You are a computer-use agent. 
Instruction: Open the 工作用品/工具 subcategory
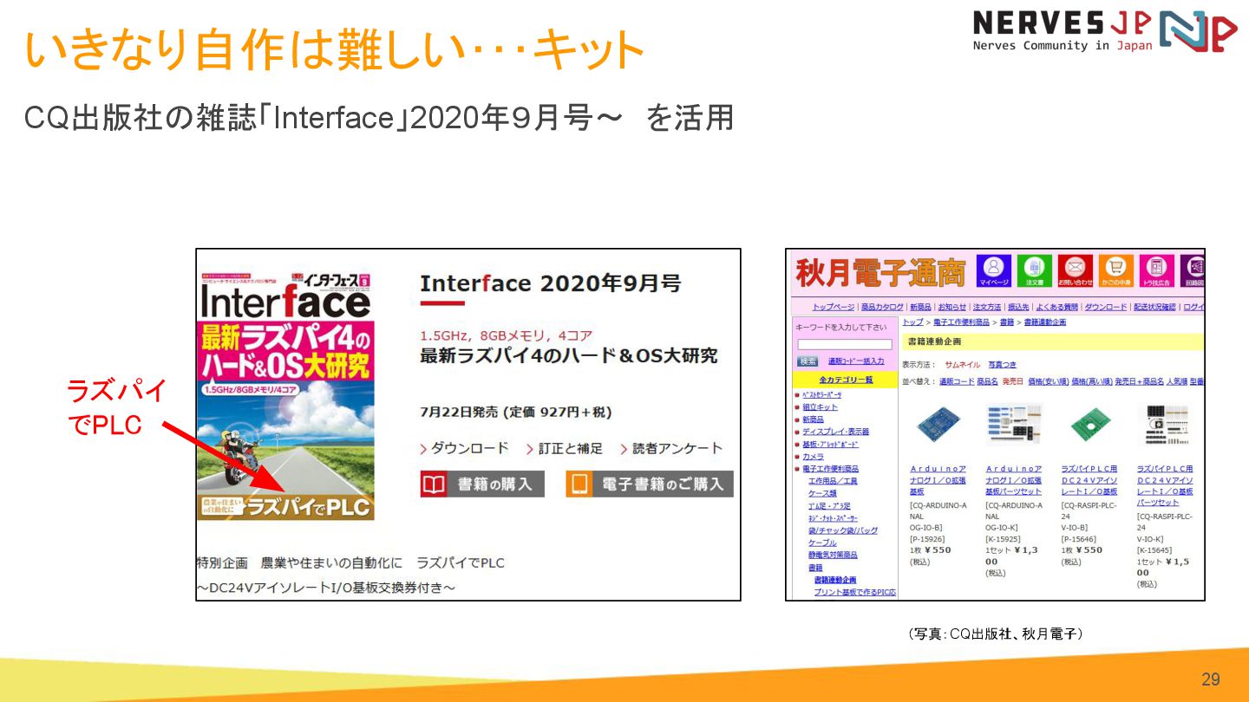pyautogui.click(x=833, y=481)
